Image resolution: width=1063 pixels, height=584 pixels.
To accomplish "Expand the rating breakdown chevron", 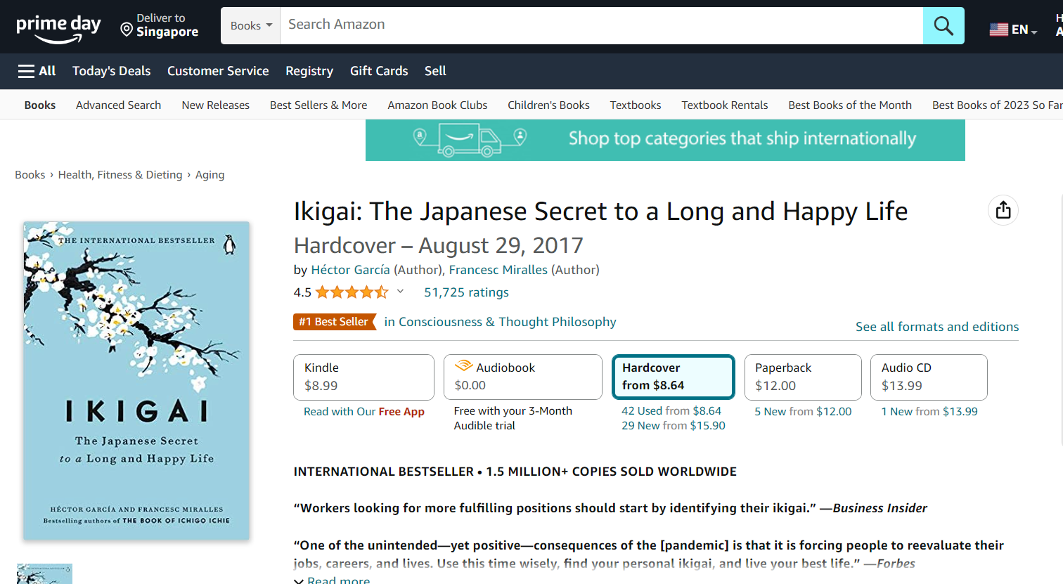I will pos(401,292).
